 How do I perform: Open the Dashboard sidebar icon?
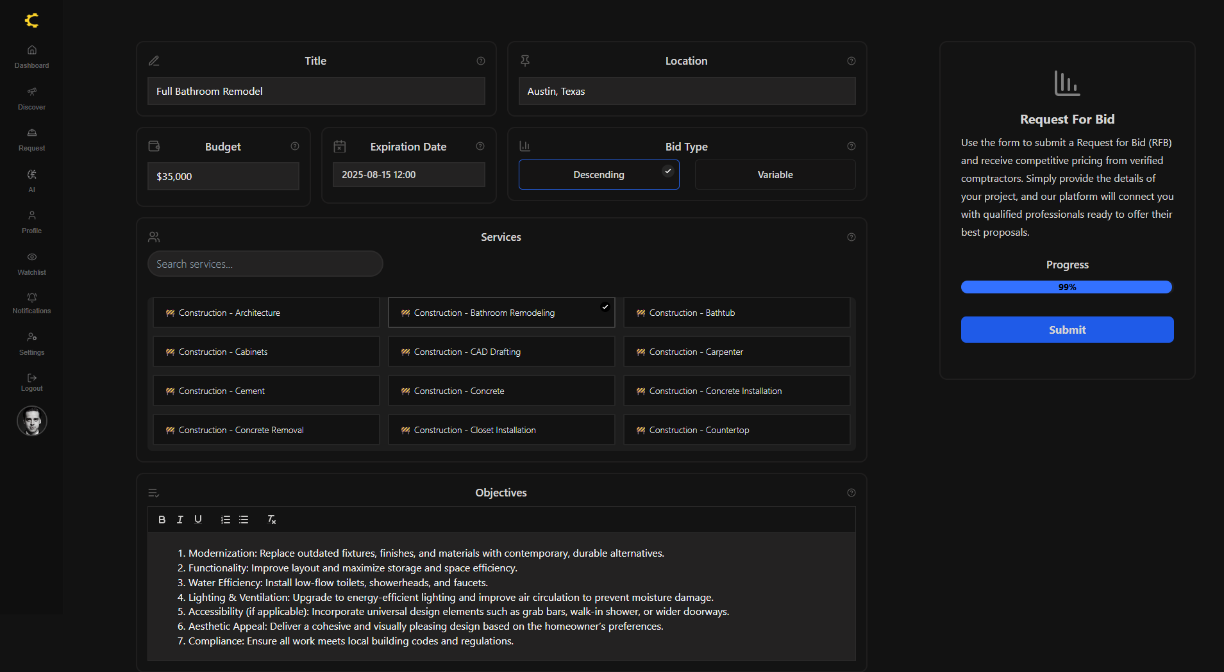tap(32, 50)
